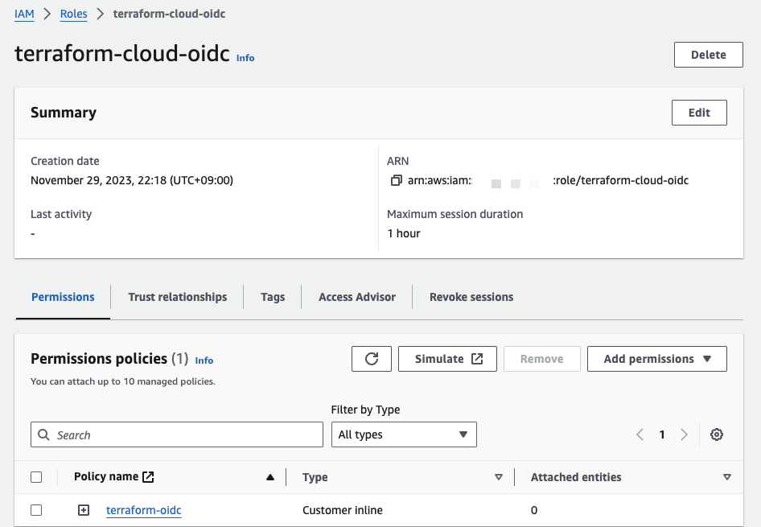
Task: Sort the Attached entities column
Action: (727, 477)
